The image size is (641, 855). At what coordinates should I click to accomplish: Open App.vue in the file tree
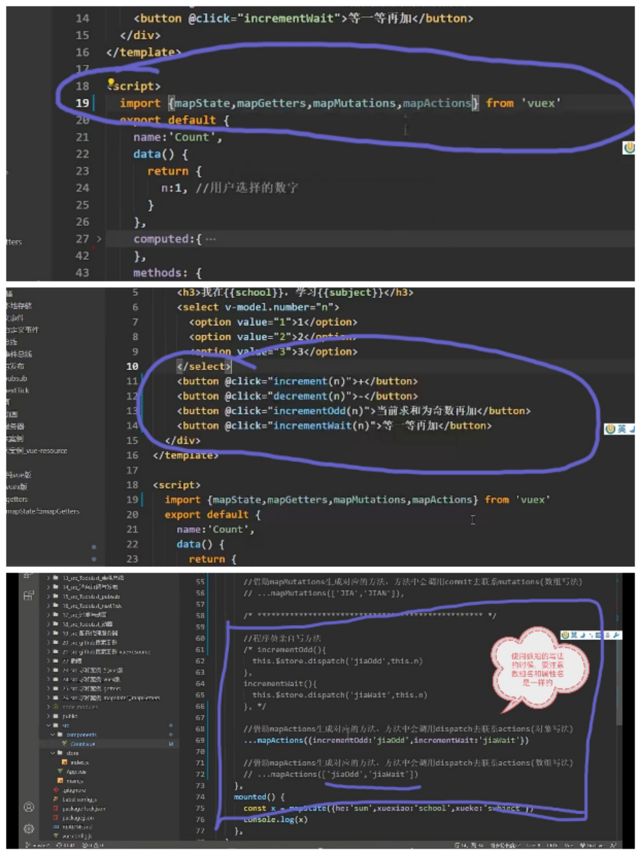point(76,772)
